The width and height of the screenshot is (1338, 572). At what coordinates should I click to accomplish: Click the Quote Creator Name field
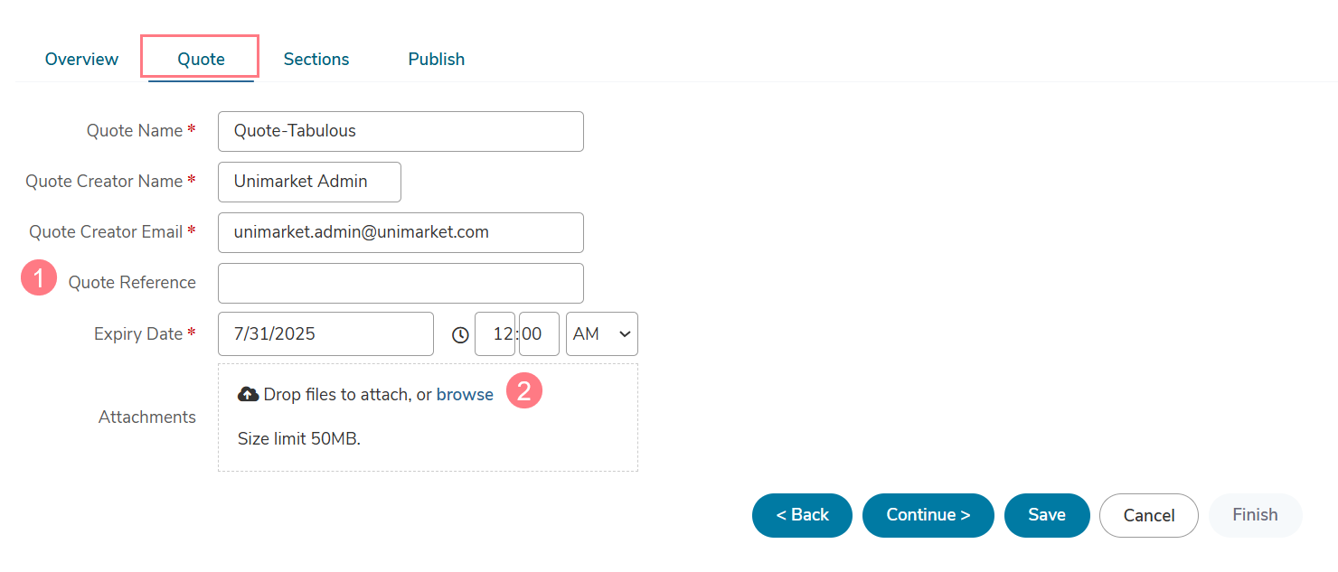tap(309, 182)
